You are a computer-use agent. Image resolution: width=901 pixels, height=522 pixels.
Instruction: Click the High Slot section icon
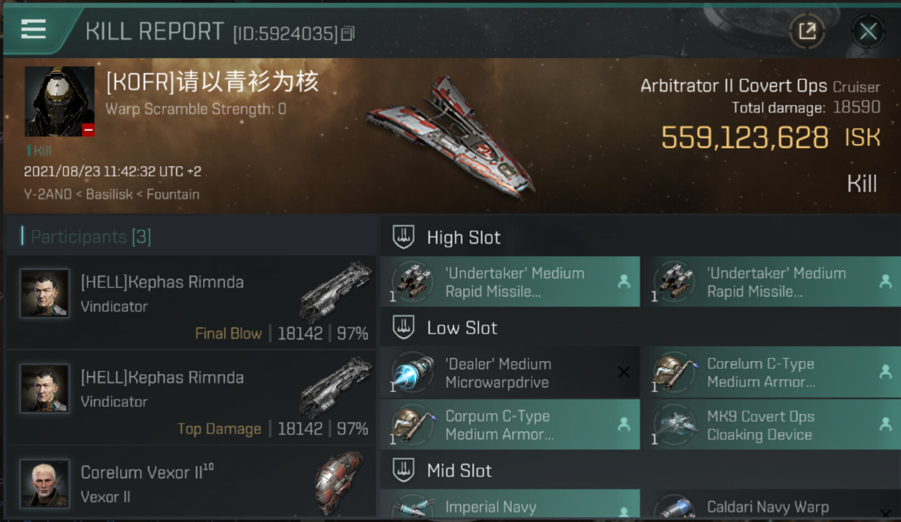tap(403, 237)
